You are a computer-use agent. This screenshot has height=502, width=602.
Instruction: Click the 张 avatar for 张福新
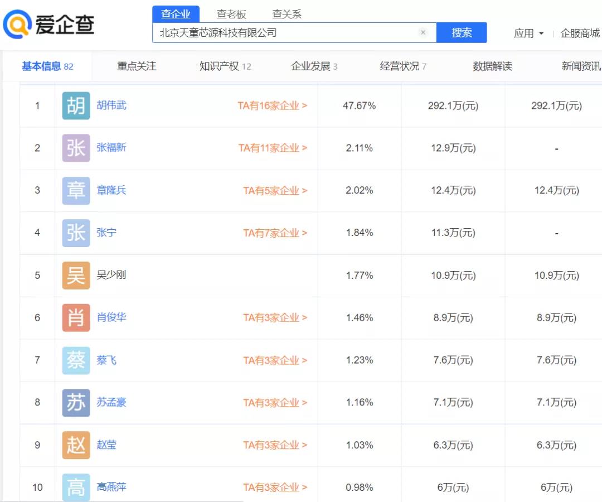click(76, 148)
